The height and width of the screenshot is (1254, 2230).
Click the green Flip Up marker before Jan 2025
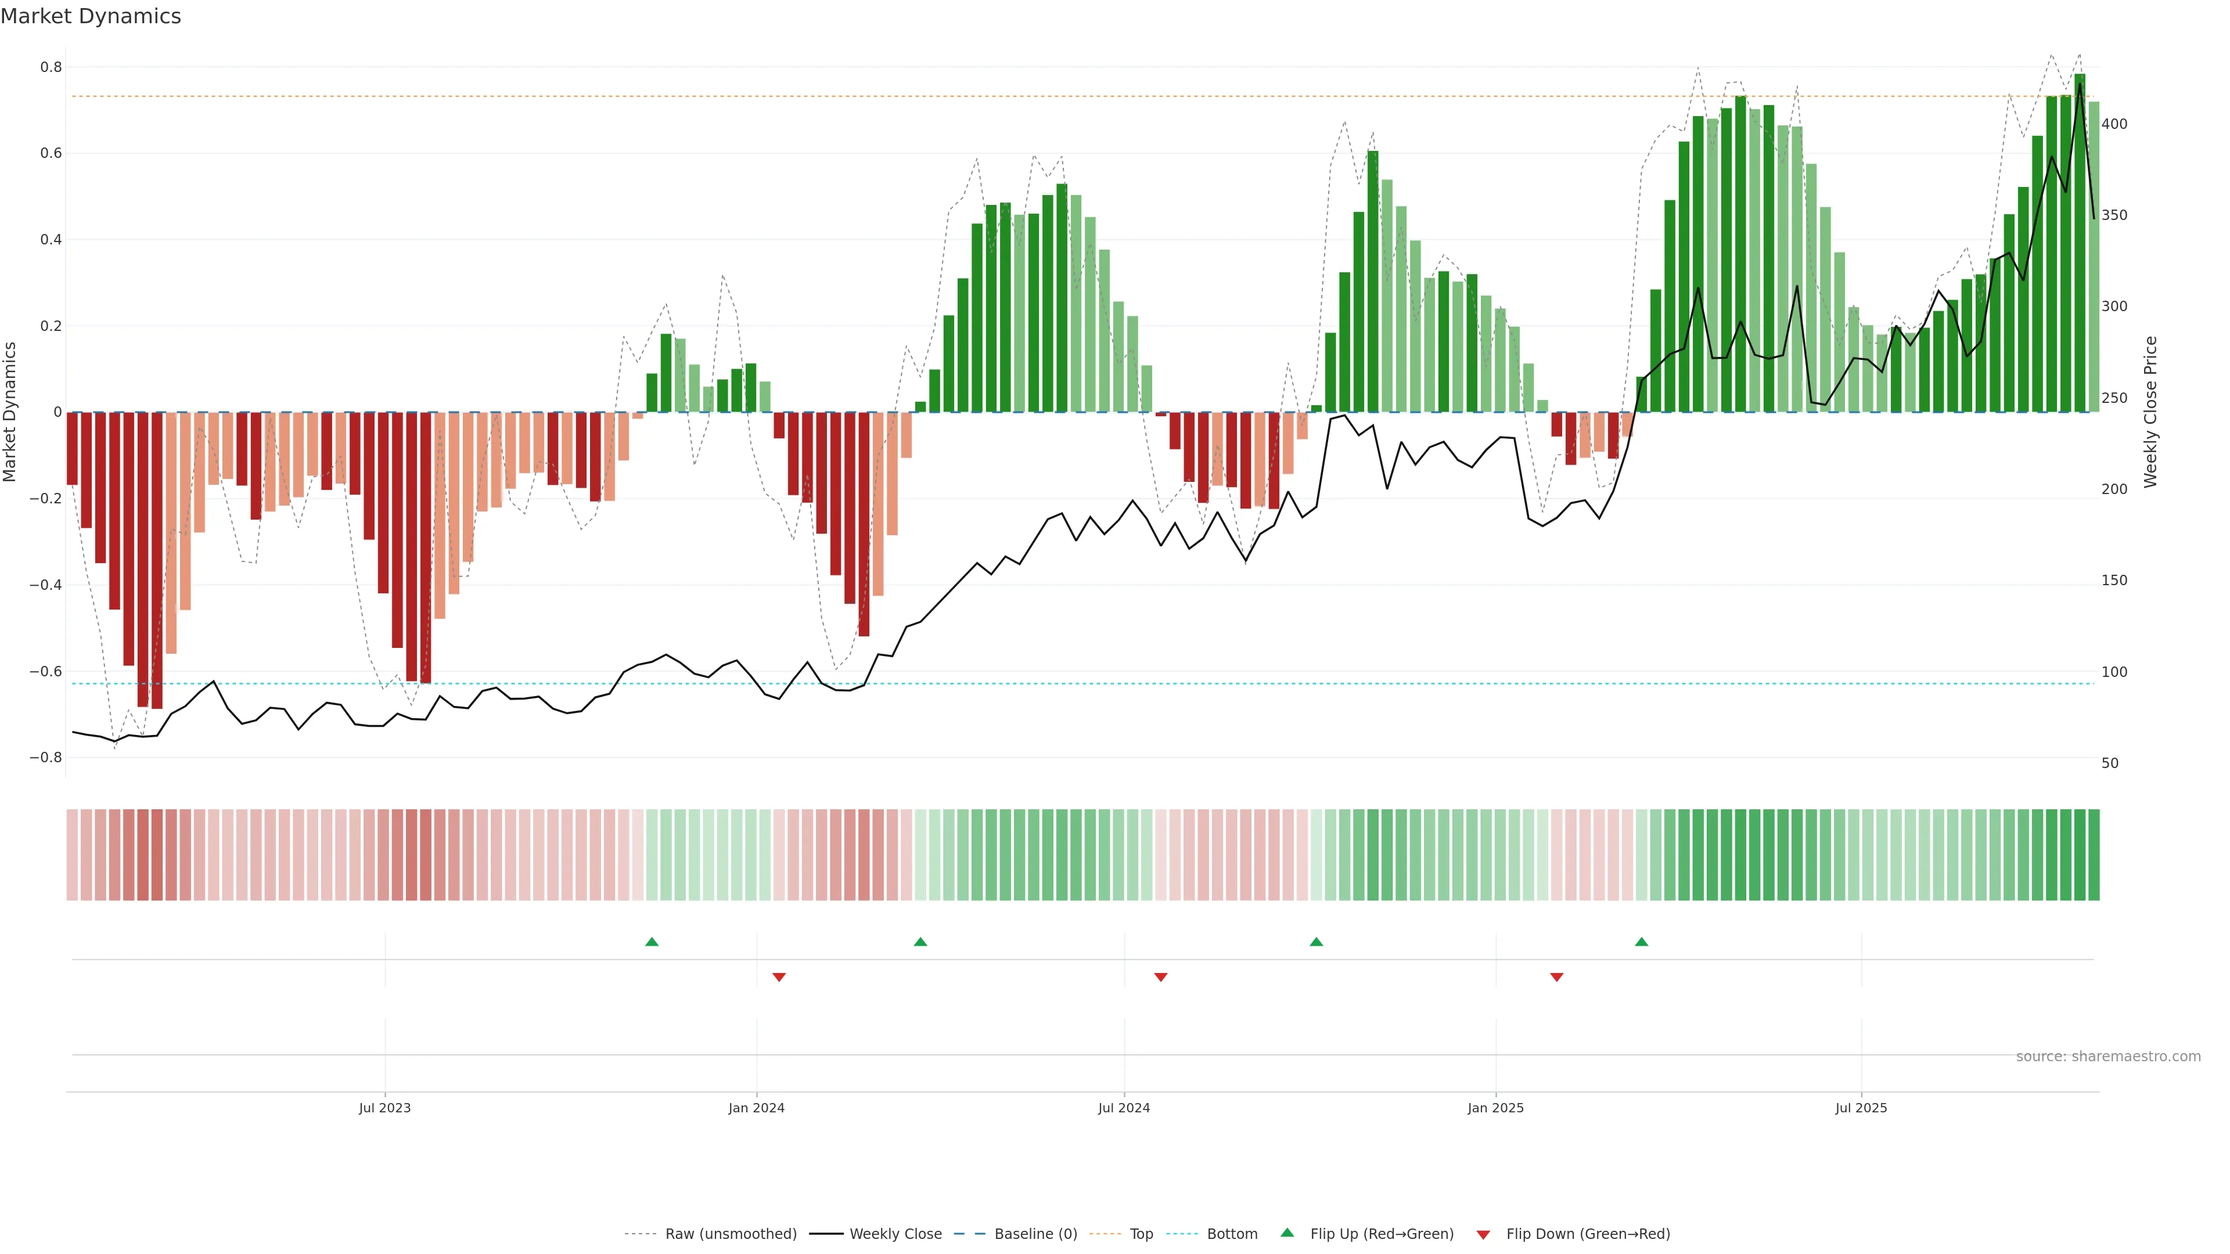tap(1316, 942)
